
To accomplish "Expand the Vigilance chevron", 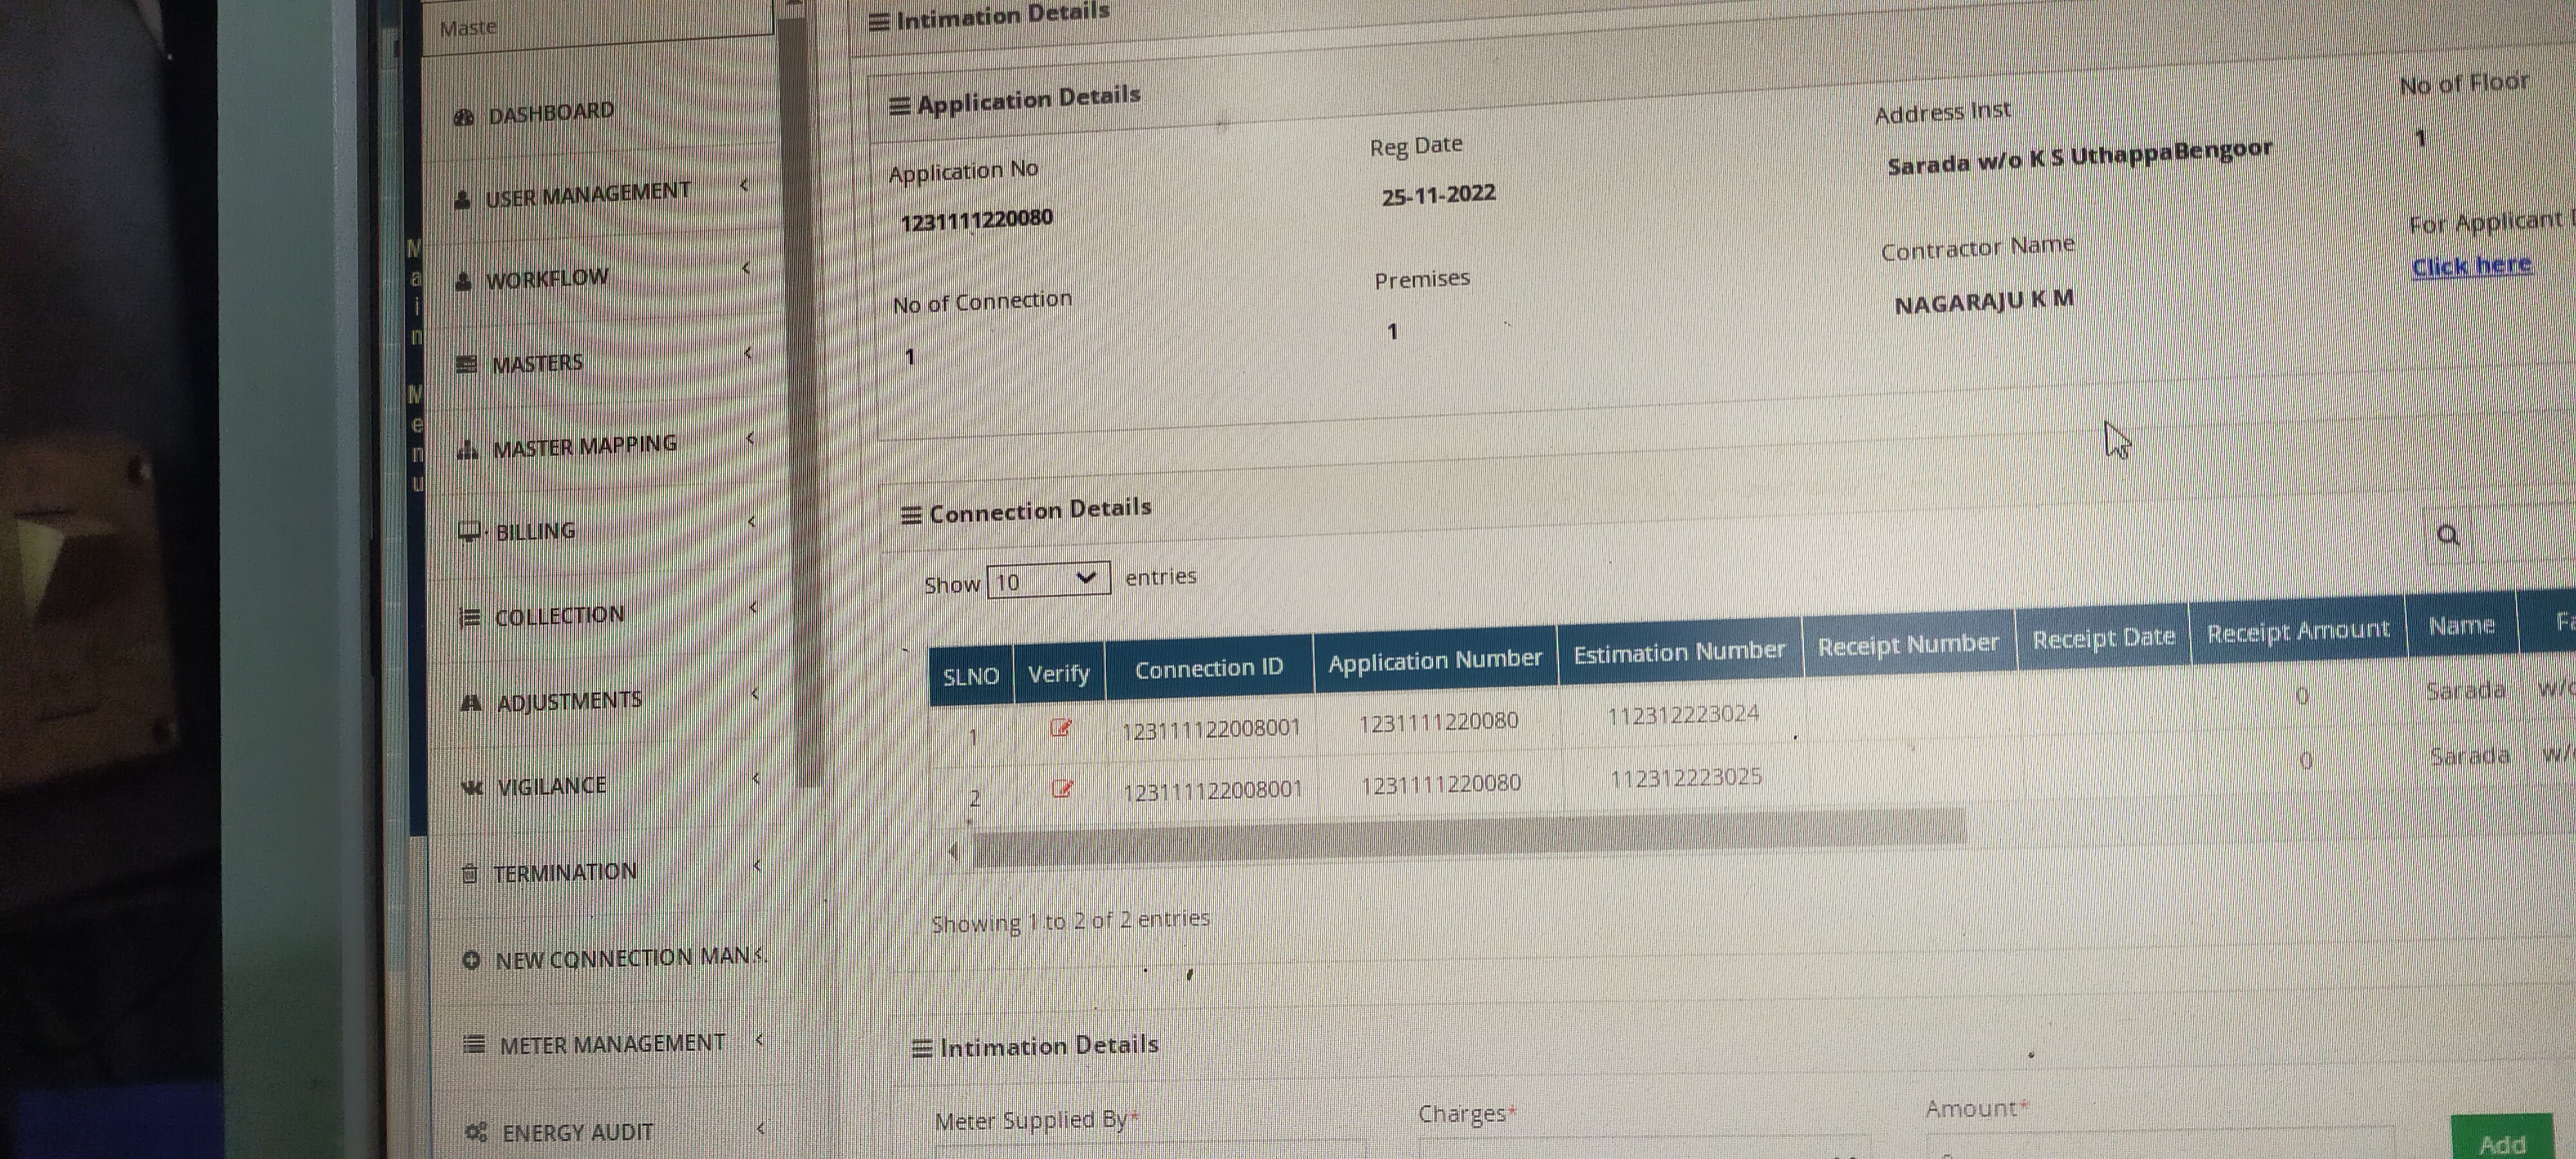I will [x=757, y=778].
